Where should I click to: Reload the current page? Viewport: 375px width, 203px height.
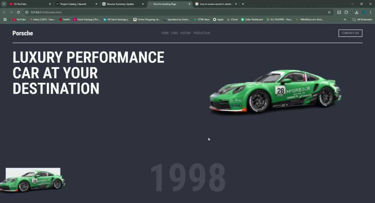18,12
